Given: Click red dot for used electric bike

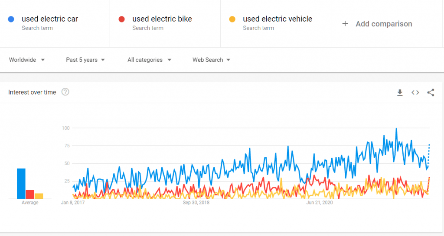Looking at the screenshot, I should pyautogui.click(x=122, y=19).
